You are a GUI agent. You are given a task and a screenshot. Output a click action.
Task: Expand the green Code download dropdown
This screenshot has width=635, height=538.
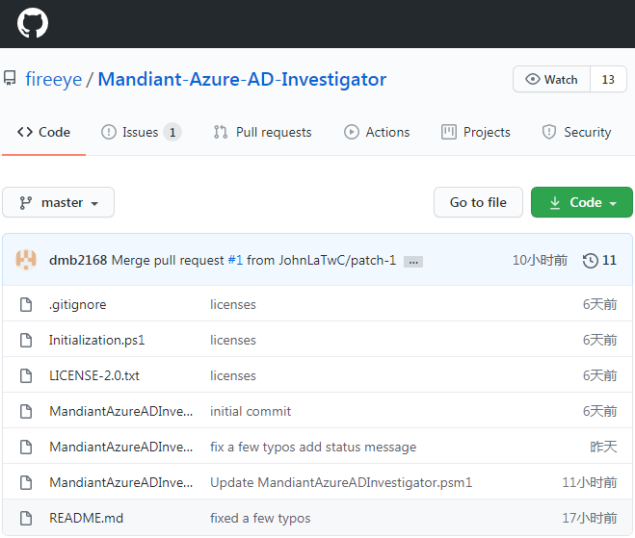pos(582,203)
